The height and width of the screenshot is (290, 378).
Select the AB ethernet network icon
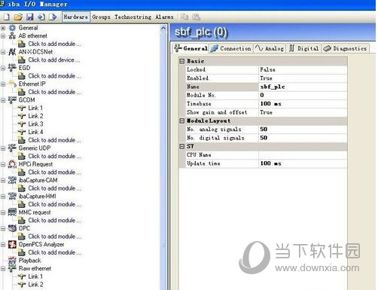click(12, 36)
